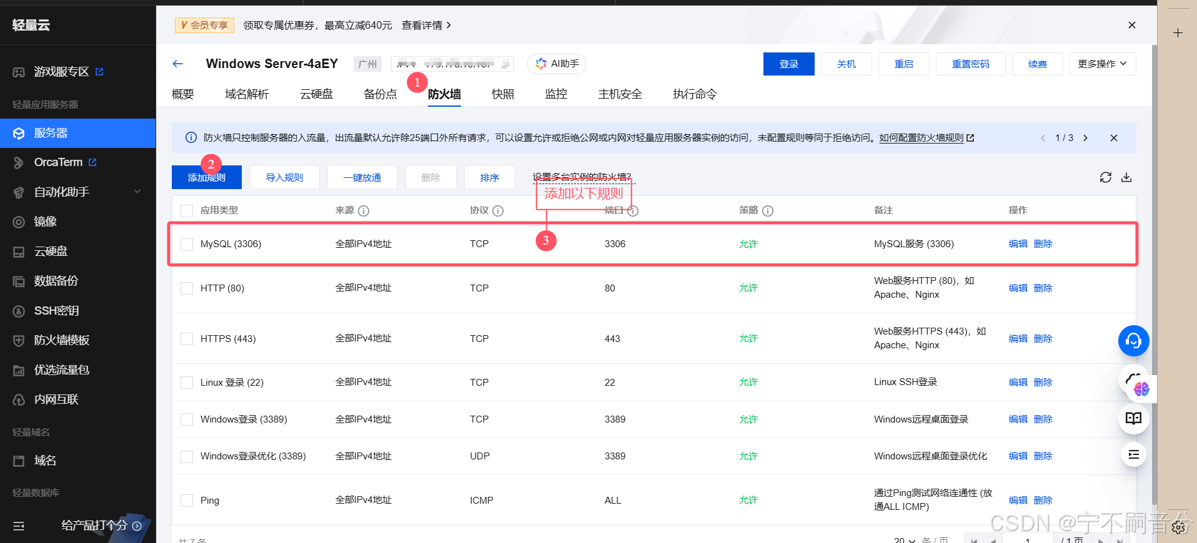Expand the 更多操作 dropdown
The image size is (1197, 543).
(x=1103, y=64)
